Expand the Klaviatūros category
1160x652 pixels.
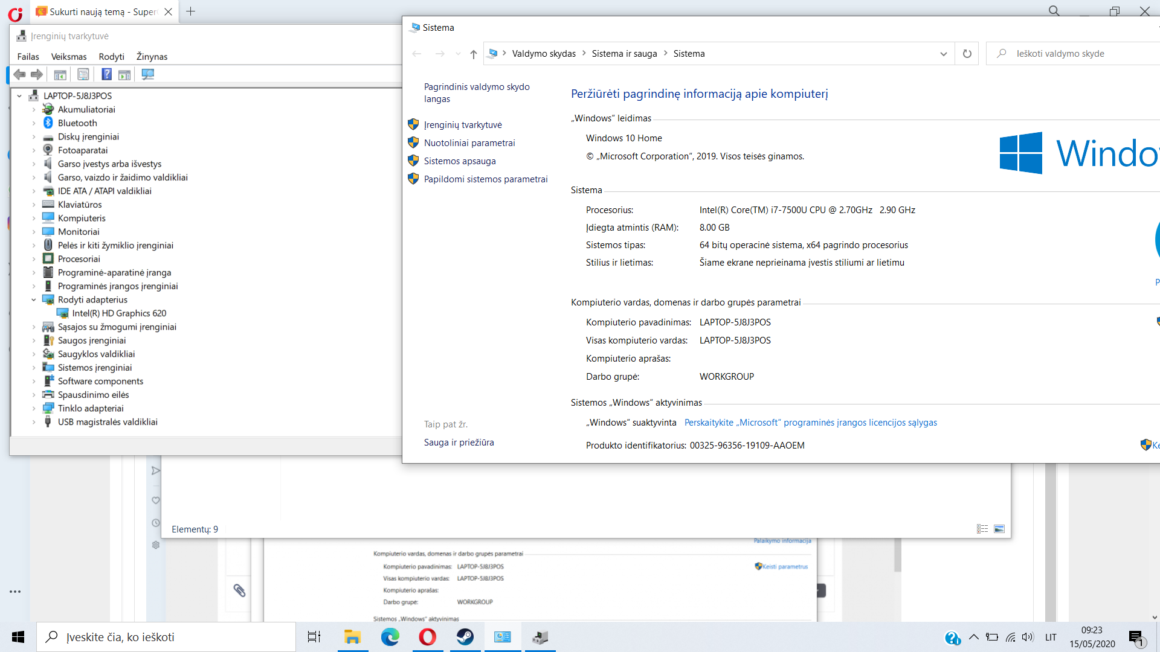pyautogui.click(x=34, y=204)
